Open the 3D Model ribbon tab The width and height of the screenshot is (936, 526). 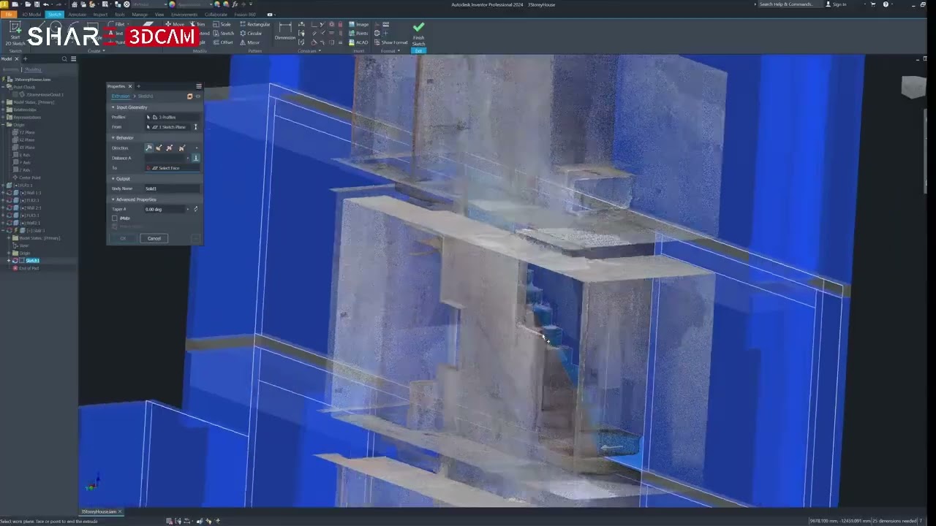(x=31, y=14)
